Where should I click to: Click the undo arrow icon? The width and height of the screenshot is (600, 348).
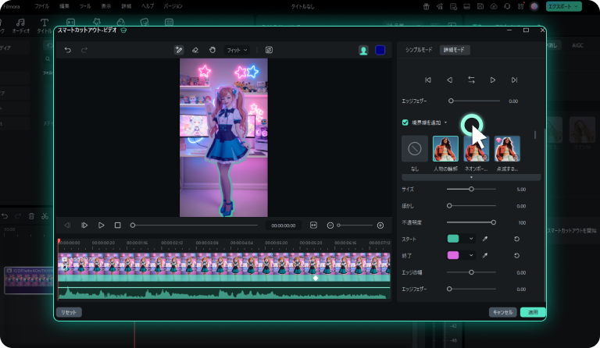tap(68, 50)
